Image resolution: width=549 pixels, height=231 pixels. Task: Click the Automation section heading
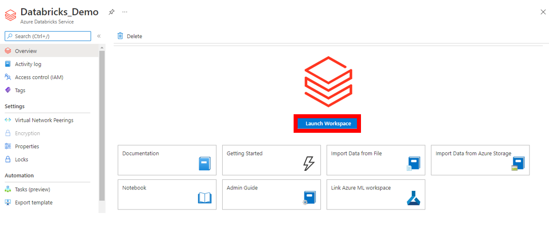pos(19,175)
